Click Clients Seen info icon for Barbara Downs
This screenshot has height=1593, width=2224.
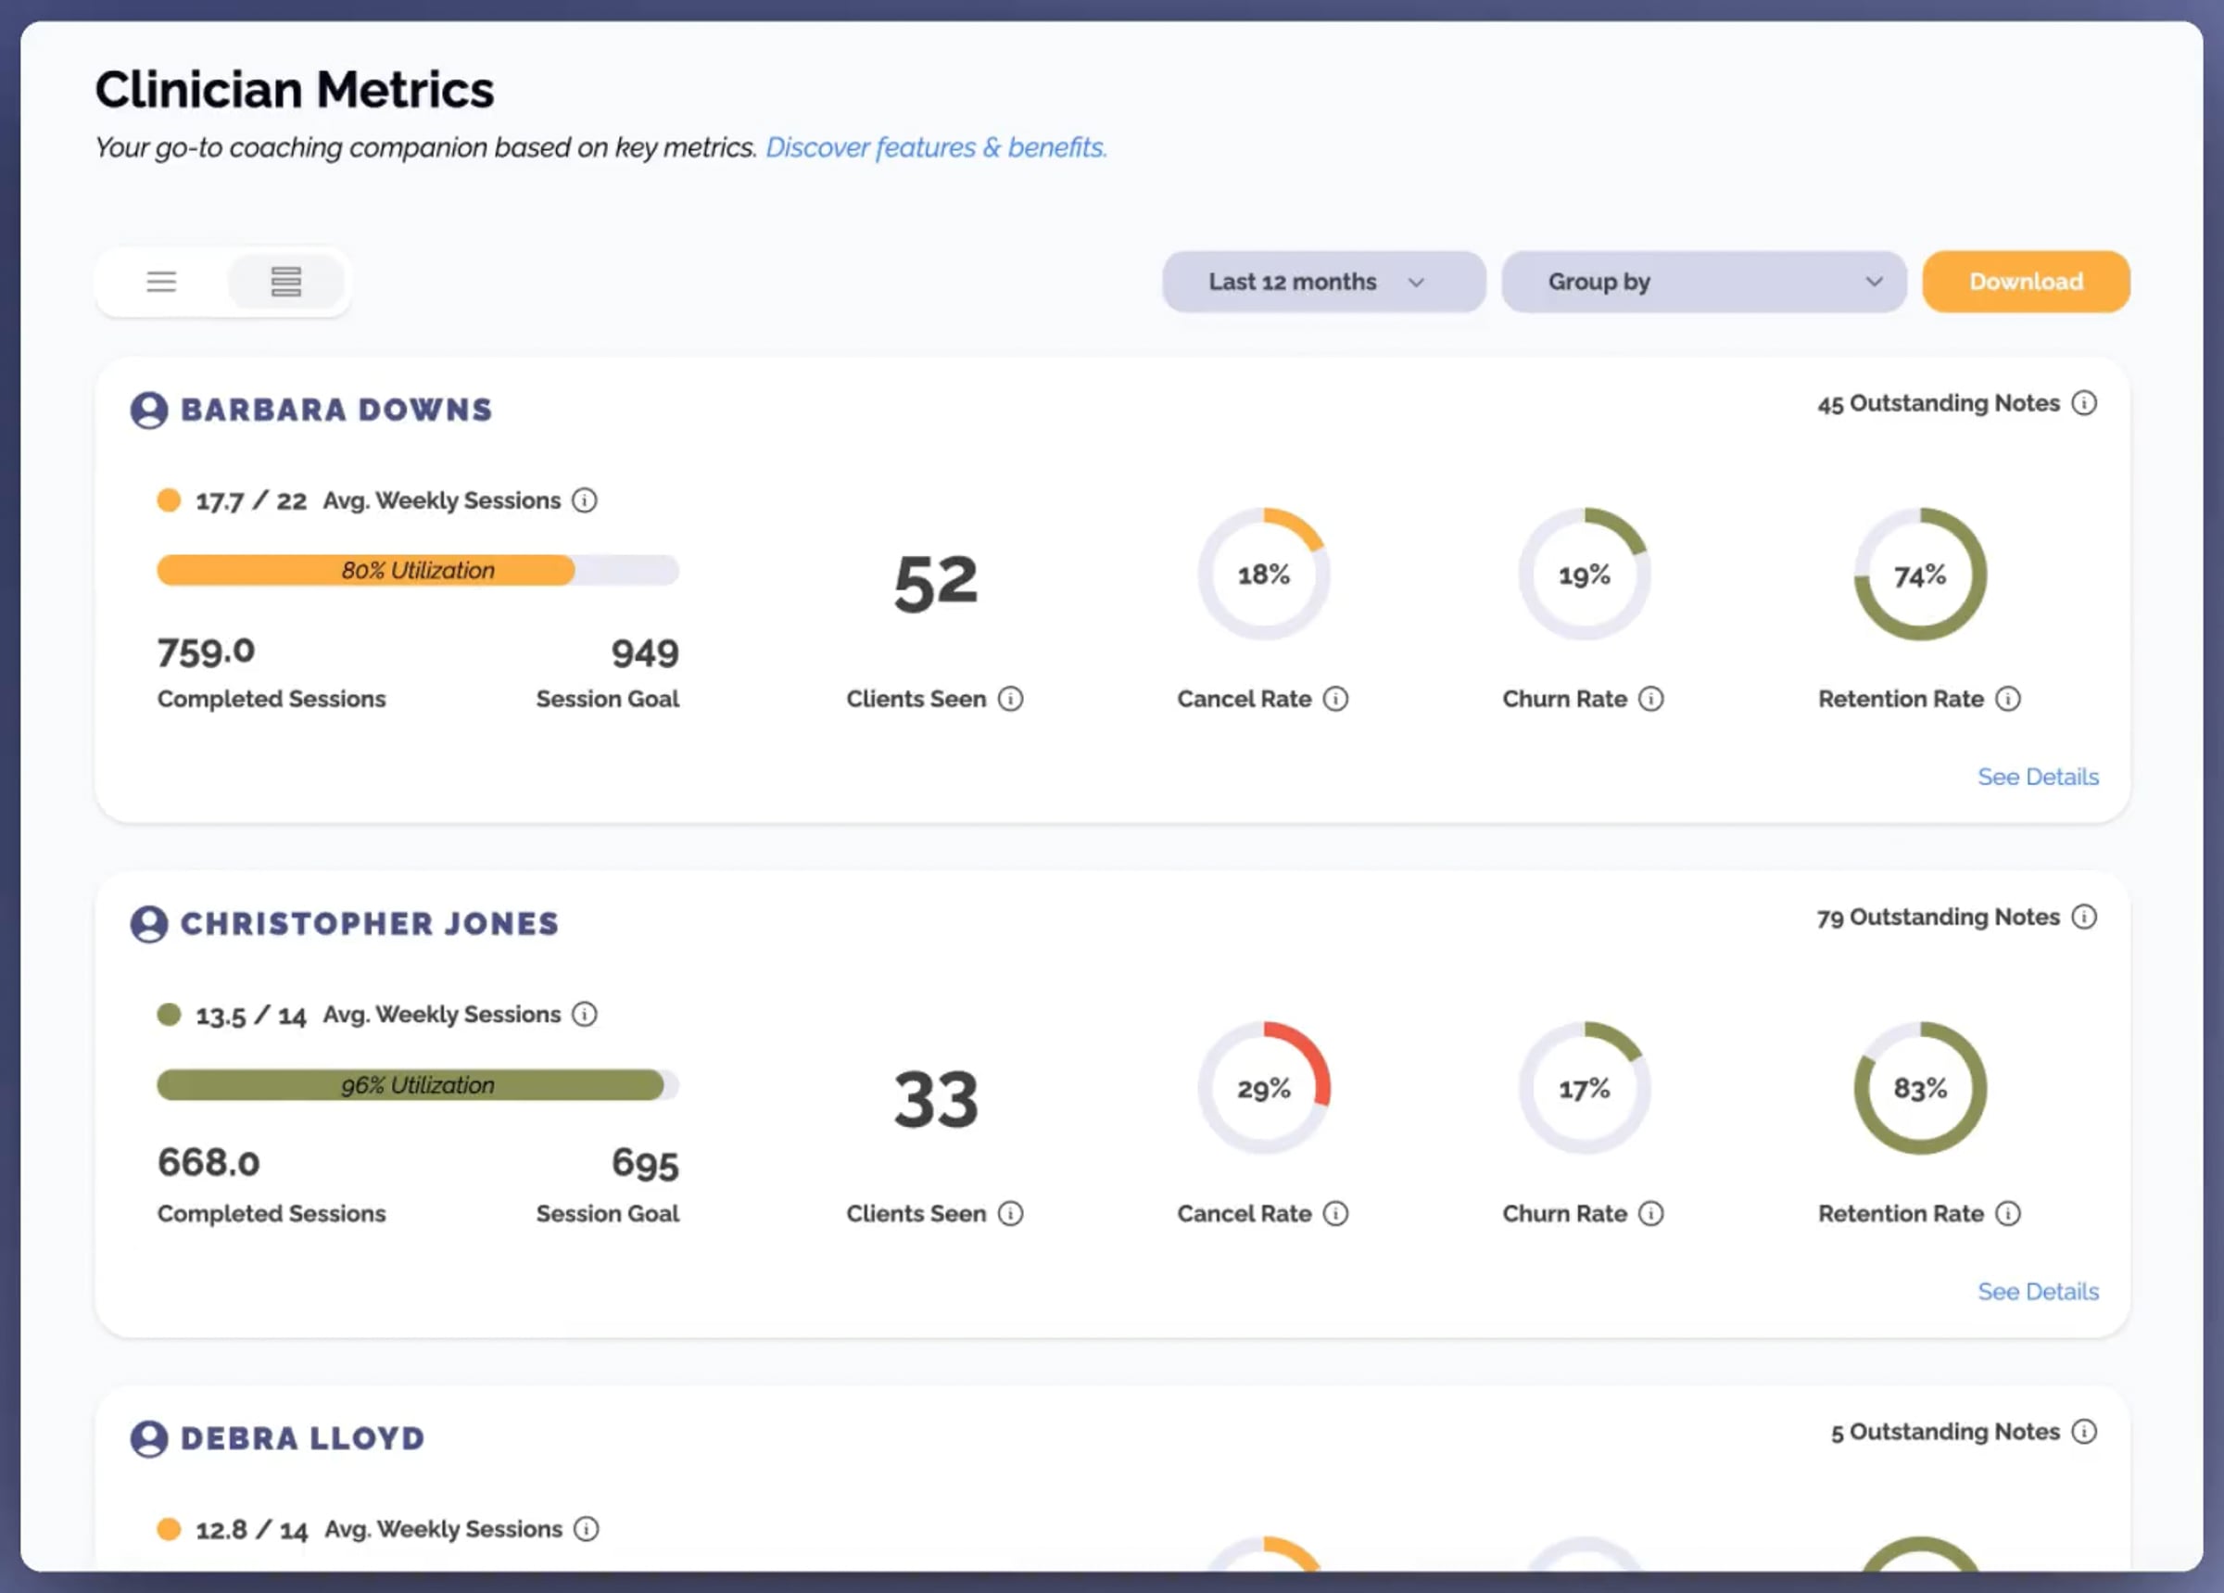(1010, 699)
